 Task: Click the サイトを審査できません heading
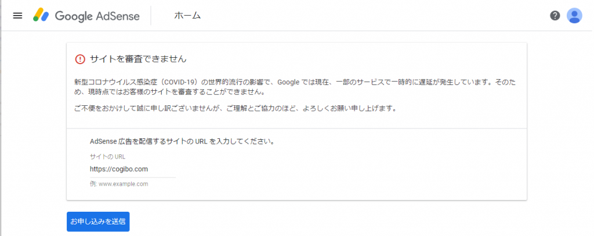139,59
